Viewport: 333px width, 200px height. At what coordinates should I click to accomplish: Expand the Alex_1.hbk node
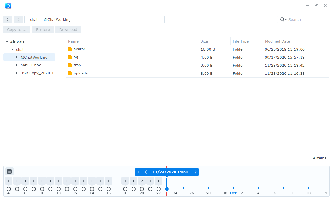click(16, 65)
